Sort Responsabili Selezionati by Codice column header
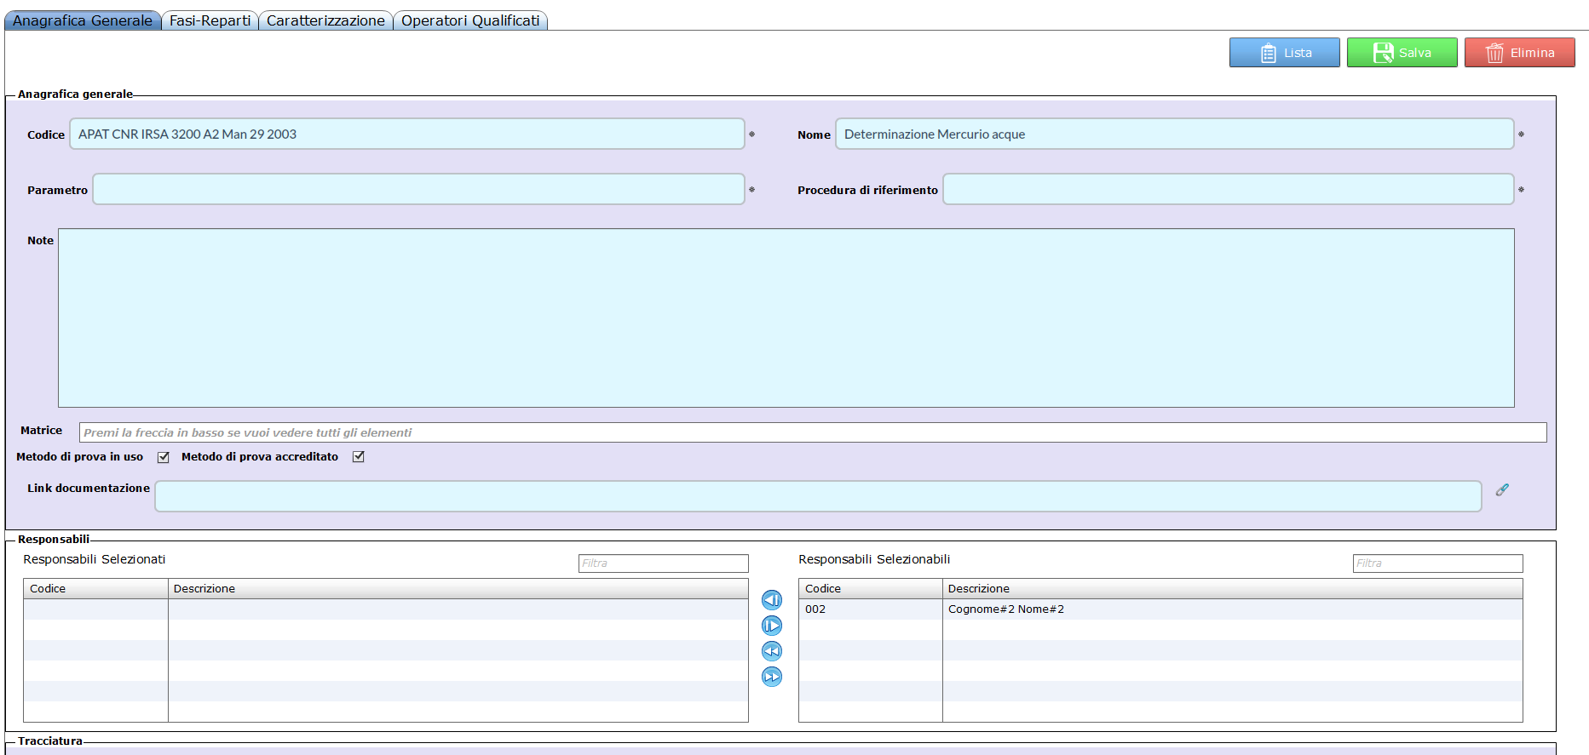1589x755 pixels. click(95, 589)
